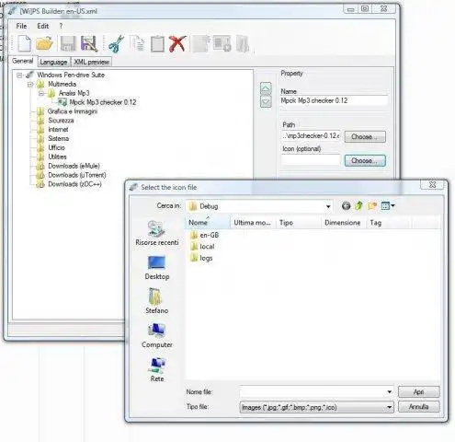Screen dimensions: 455x442
Task: Open the Cerca in folder dropdown
Action: tap(328, 206)
